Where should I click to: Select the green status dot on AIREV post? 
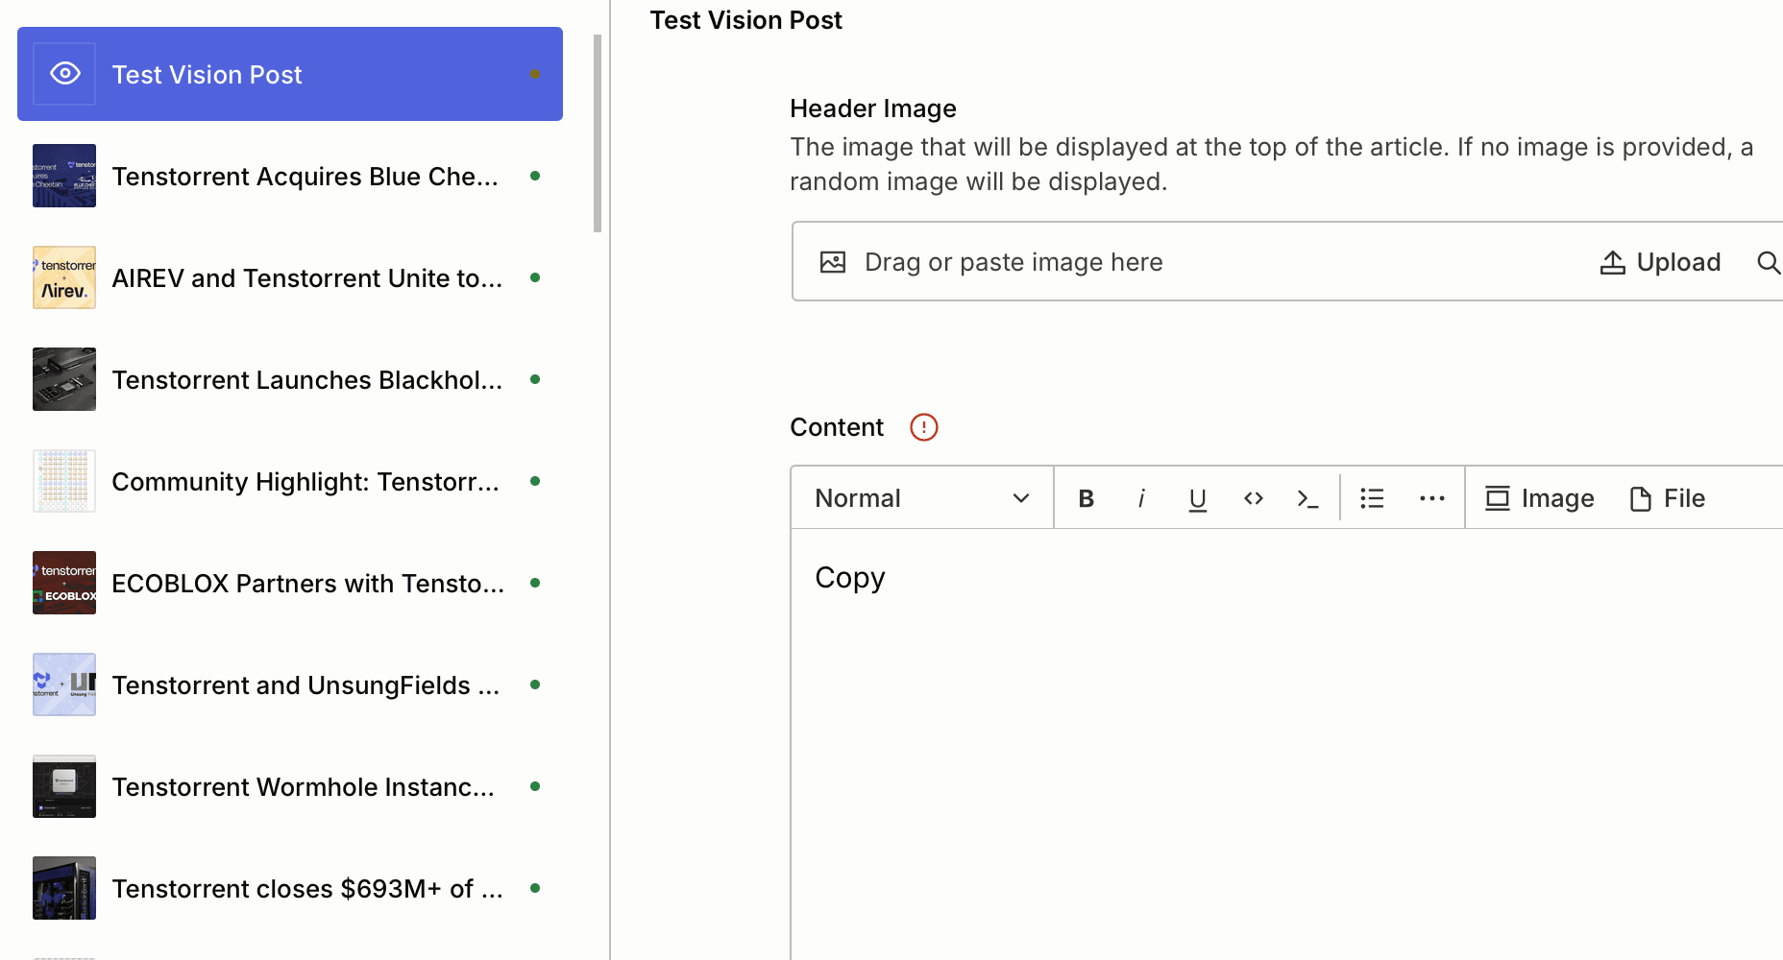click(535, 277)
